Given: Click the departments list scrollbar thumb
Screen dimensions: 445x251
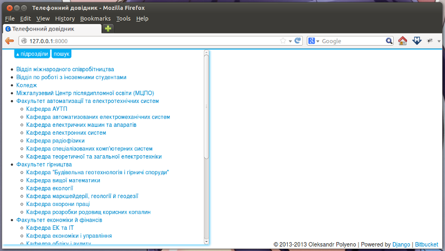Looking at the screenshot, I should [206, 107].
